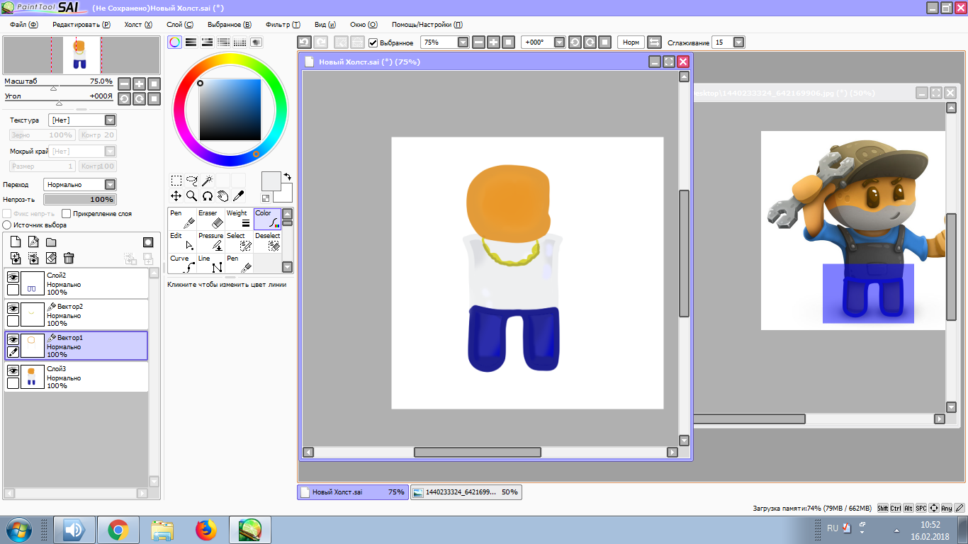Click the undo arrow in the toolbar
Image resolution: width=968 pixels, height=544 pixels.
(x=304, y=42)
